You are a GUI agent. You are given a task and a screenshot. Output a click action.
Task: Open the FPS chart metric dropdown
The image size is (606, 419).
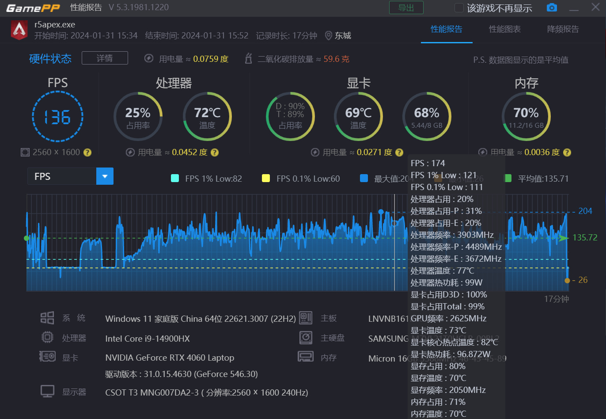(105, 176)
